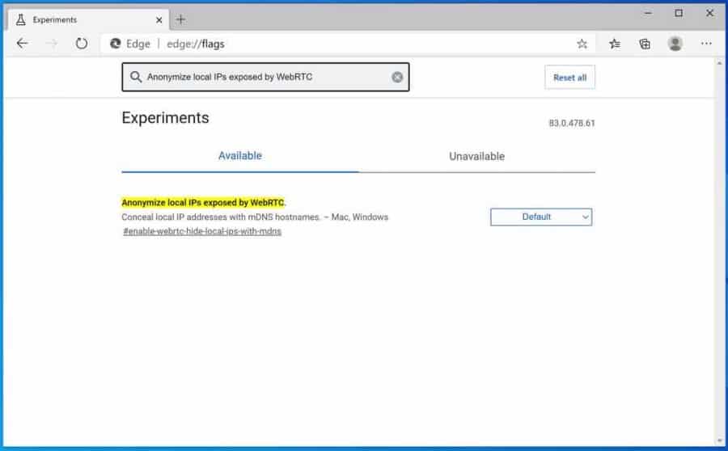The height and width of the screenshot is (451, 728).
Task: Switch to the Available tab
Action: coord(240,156)
